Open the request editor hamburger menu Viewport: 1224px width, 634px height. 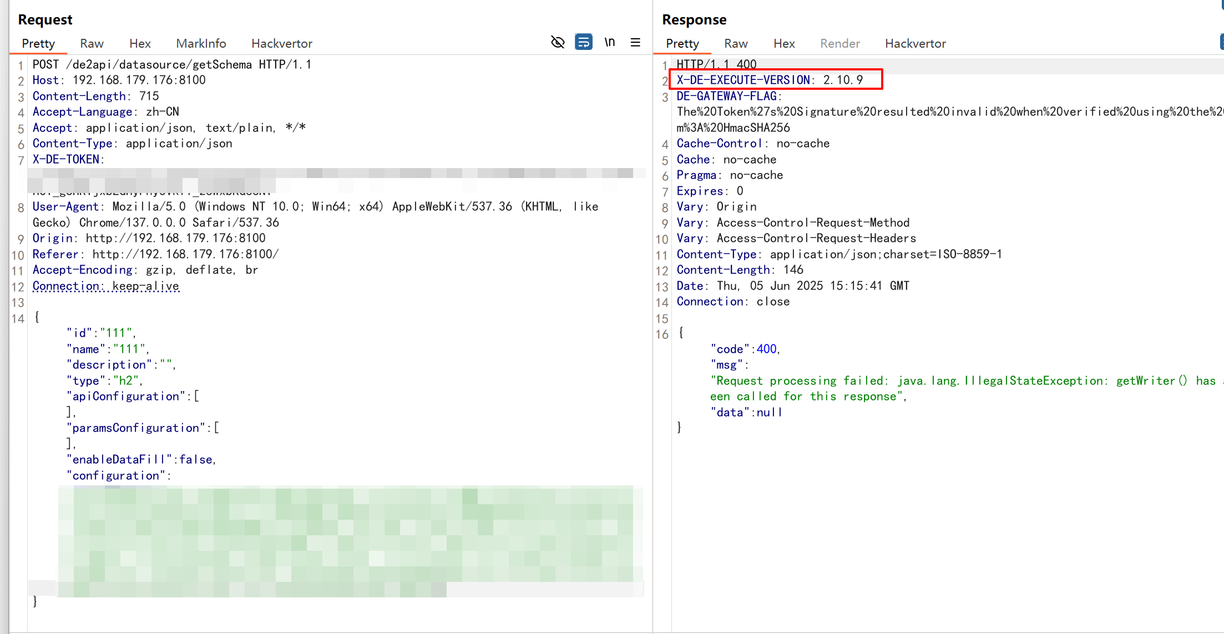(635, 42)
